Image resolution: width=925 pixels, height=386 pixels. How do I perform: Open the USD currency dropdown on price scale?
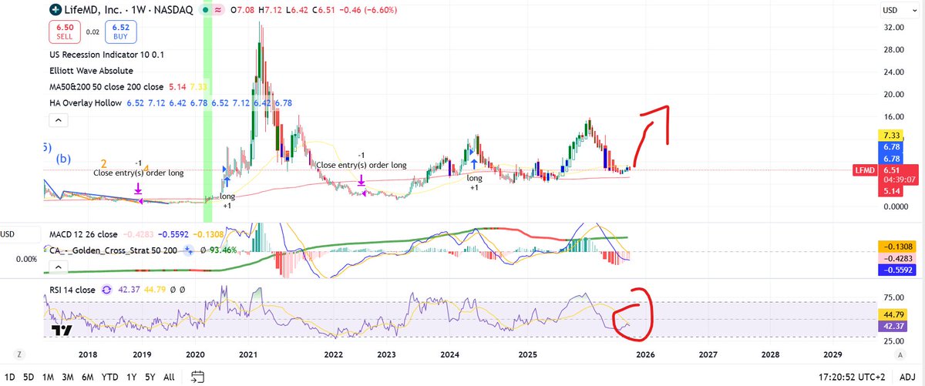[900, 11]
